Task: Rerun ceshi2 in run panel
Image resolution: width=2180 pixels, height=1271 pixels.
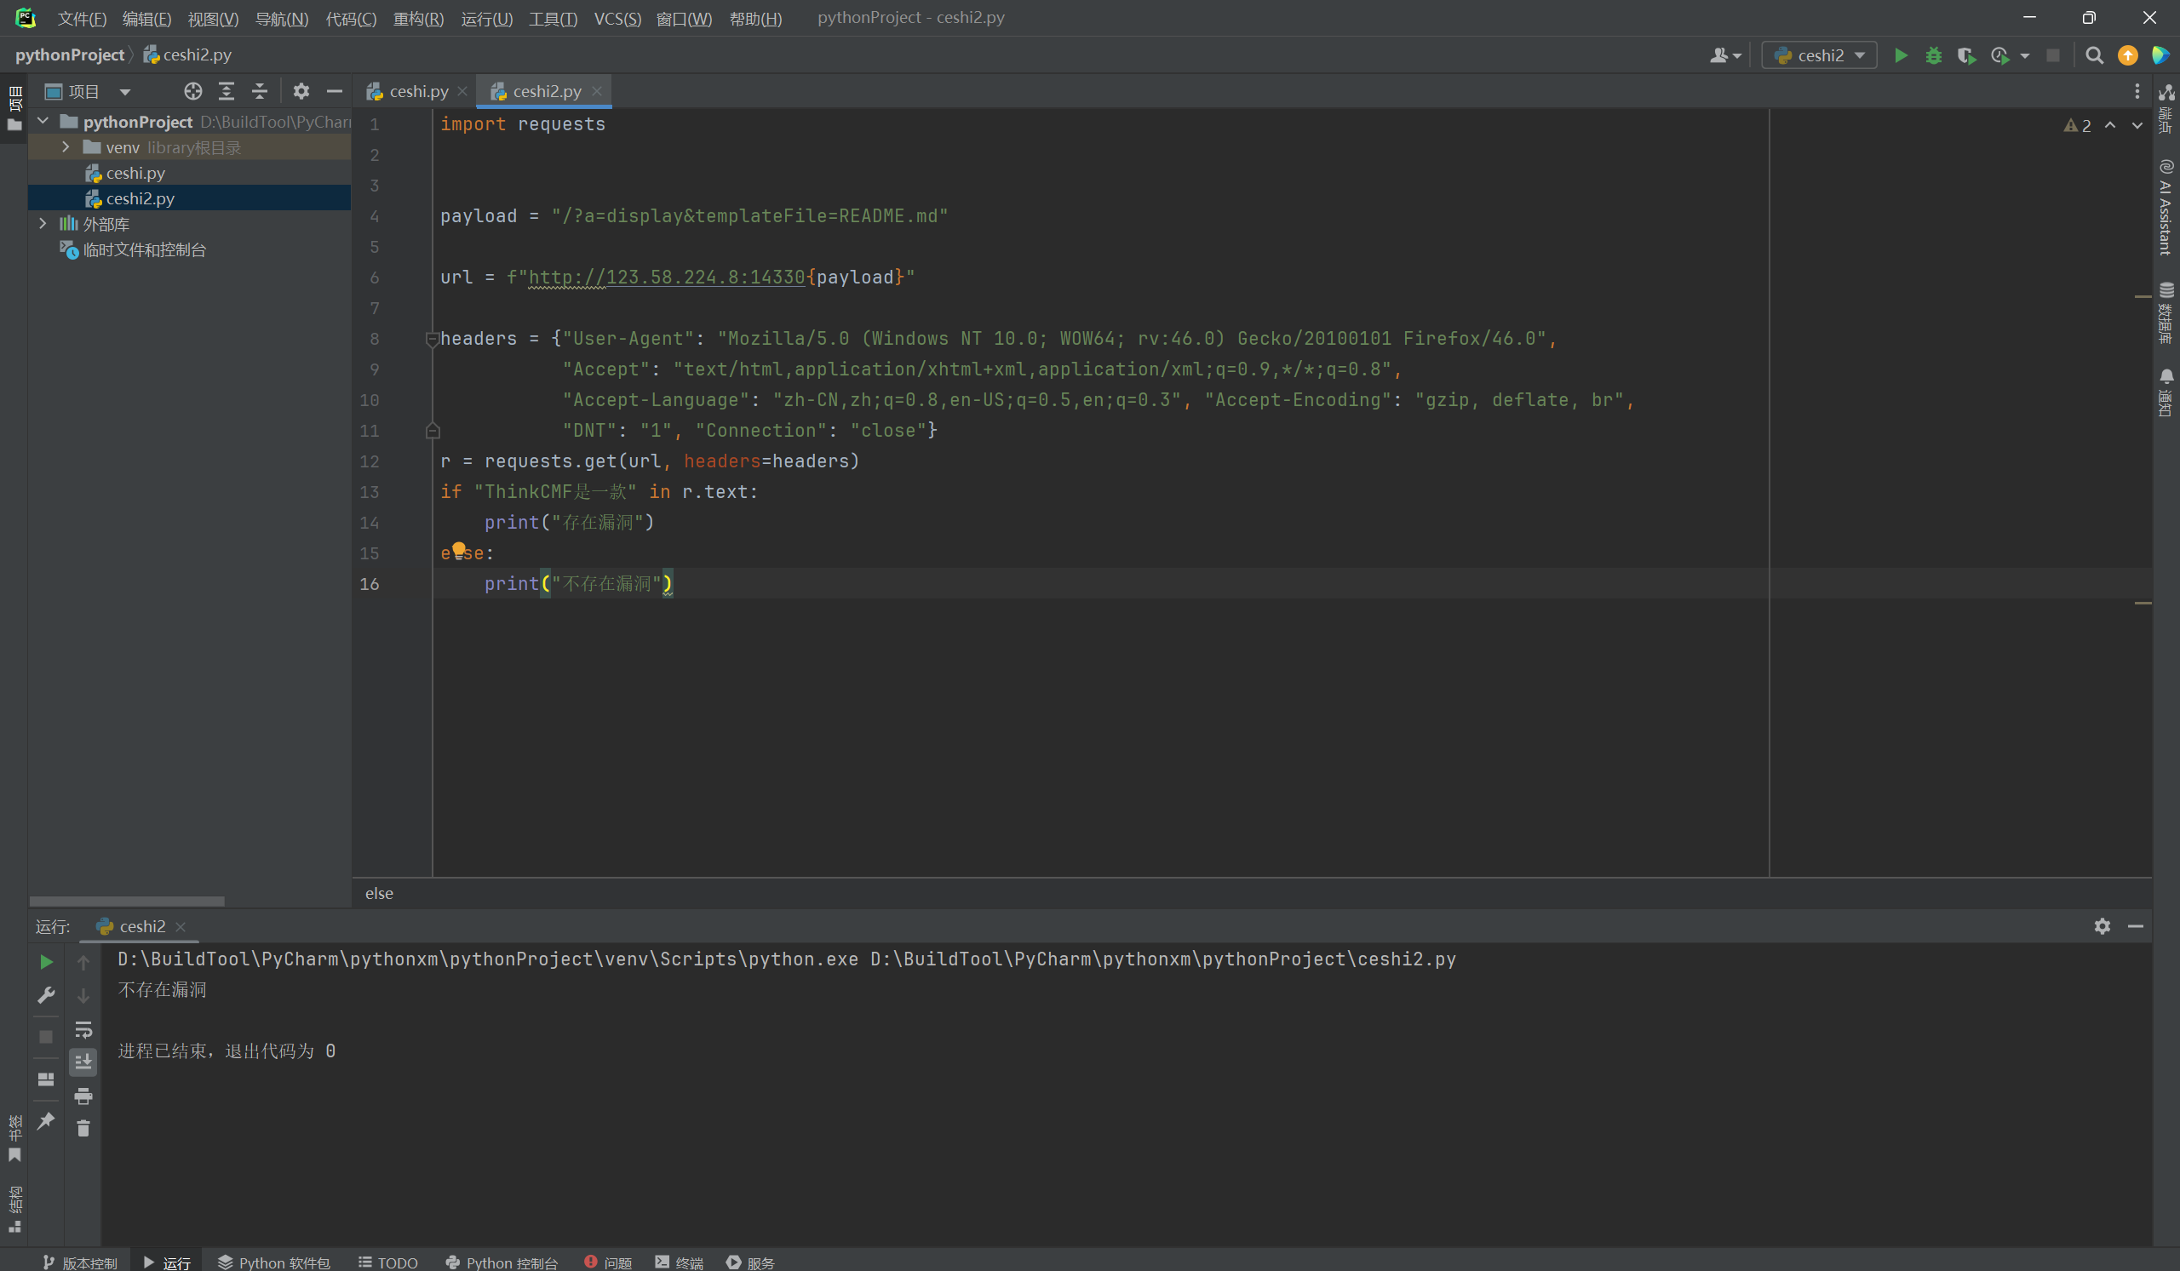Action: (x=47, y=961)
